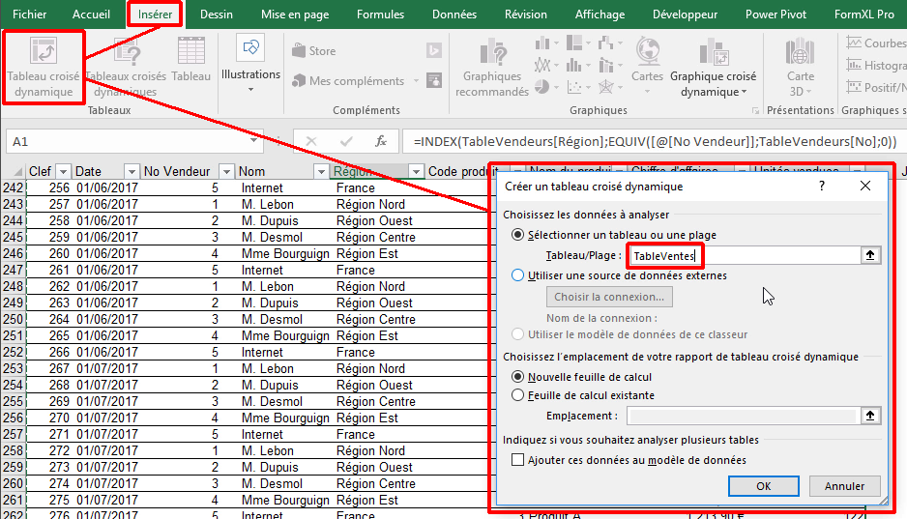This screenshot has width=907, height=519.
Task: Click the scatter chart icon
Action: [574, 87]
